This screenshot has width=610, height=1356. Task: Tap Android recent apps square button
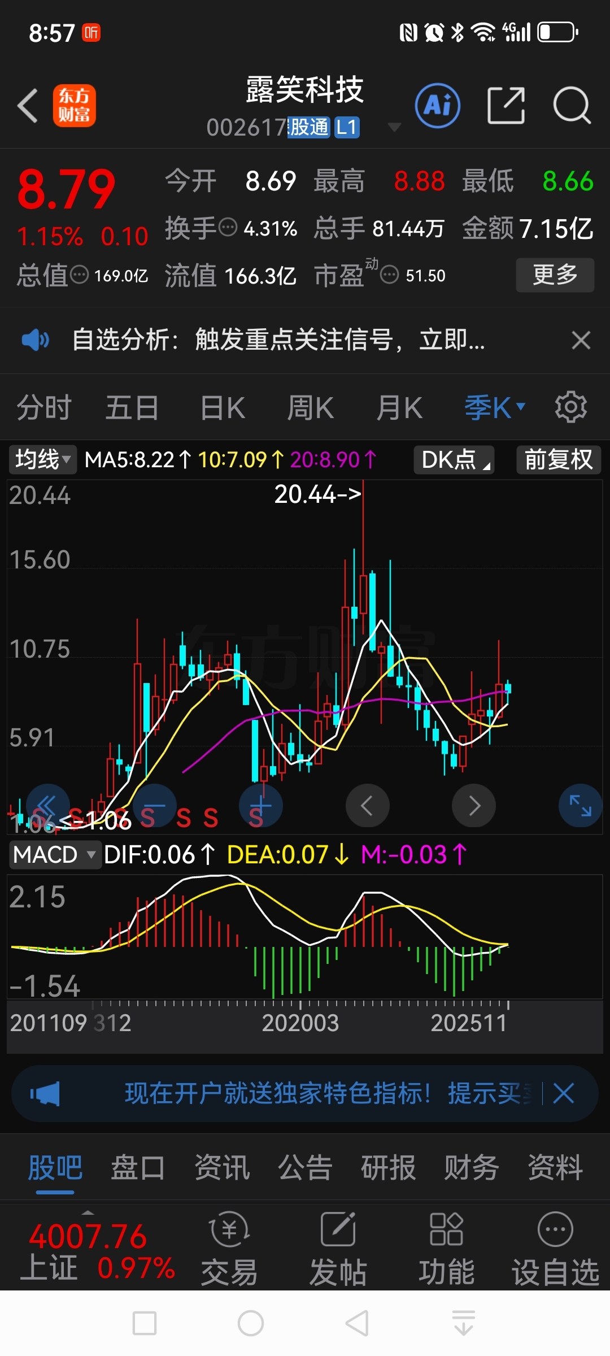tap(144, 1323)
